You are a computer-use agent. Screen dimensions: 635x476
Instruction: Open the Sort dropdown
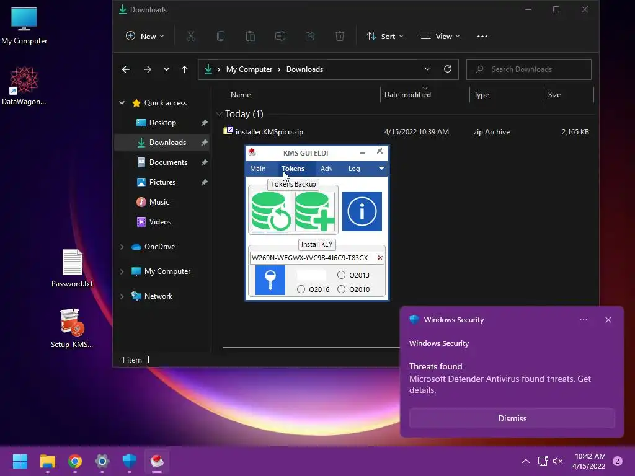(384, 37)
